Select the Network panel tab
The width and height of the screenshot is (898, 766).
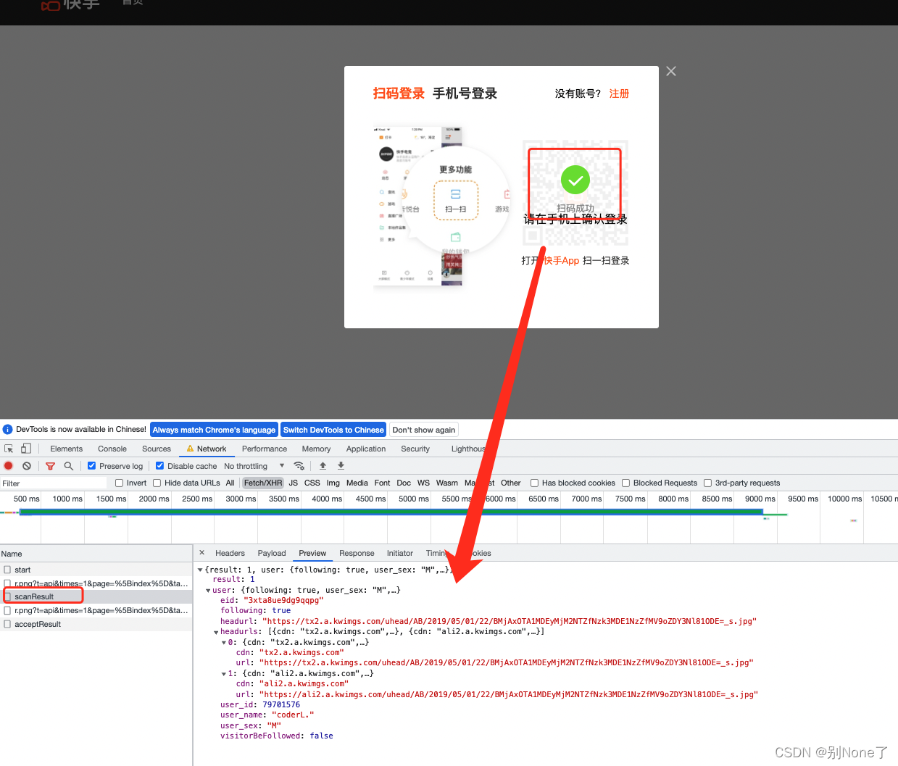pos(207,449)
